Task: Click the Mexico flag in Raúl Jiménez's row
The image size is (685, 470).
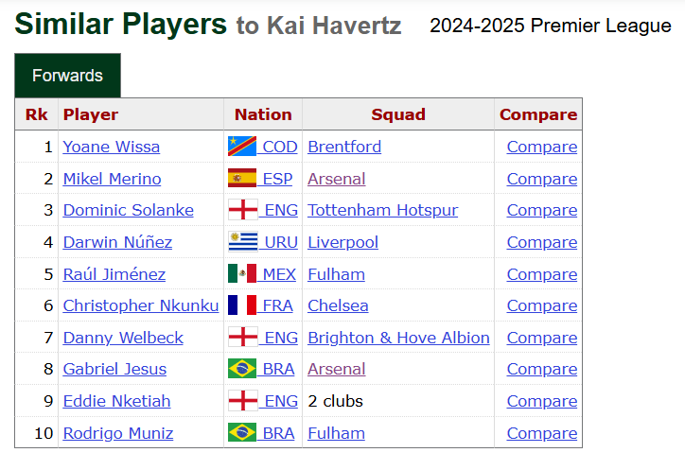Action: pos(242,274)
